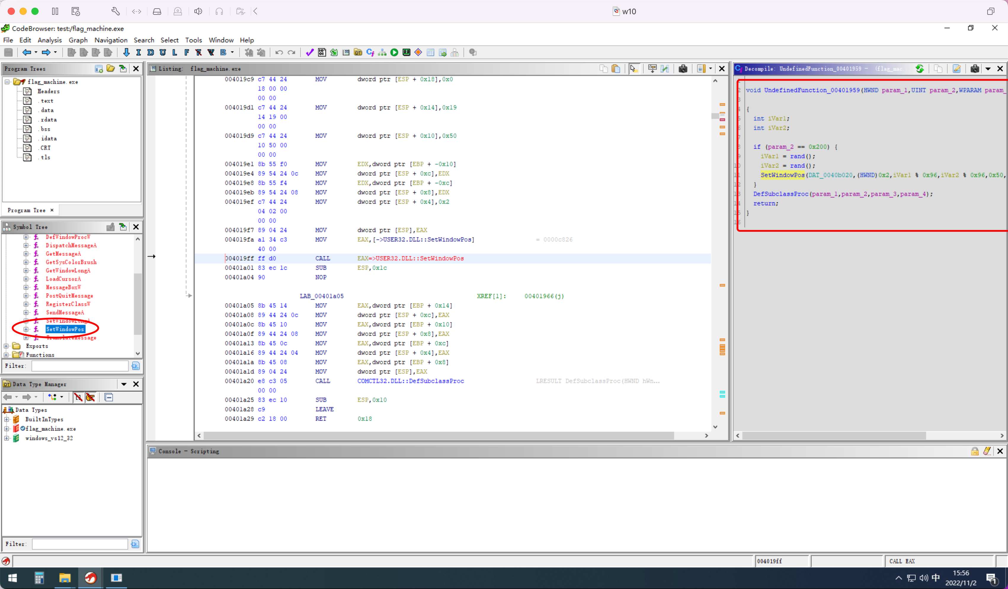Click the green refresh icon in Decompile header
Image resolution: width=1008 pixels, height=589 pixels.
tap(920, 69)
